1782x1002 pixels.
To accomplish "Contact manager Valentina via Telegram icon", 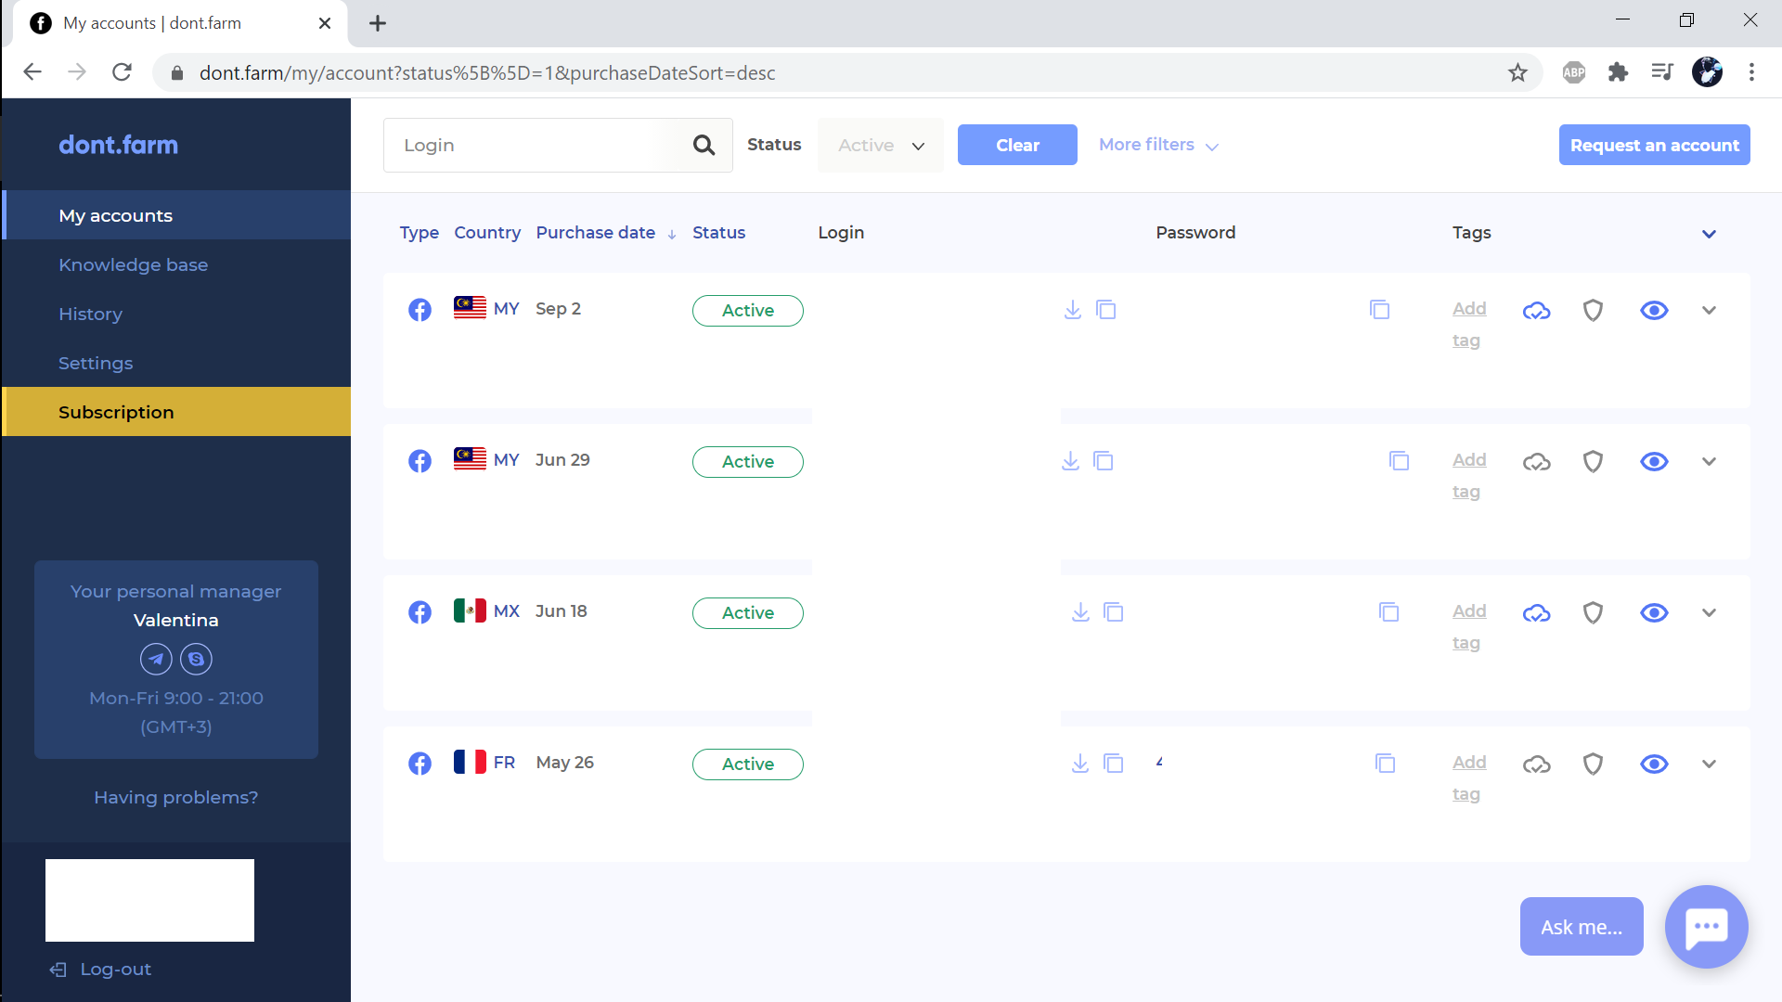I will (156, 659).
